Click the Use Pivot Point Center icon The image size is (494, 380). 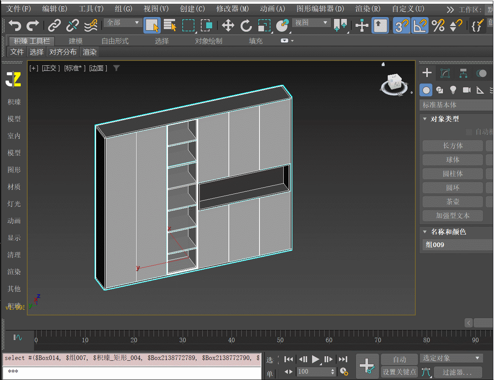point(340,26)
